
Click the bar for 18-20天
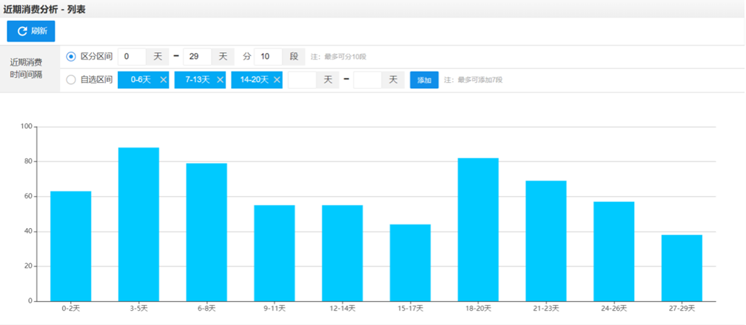478,229
